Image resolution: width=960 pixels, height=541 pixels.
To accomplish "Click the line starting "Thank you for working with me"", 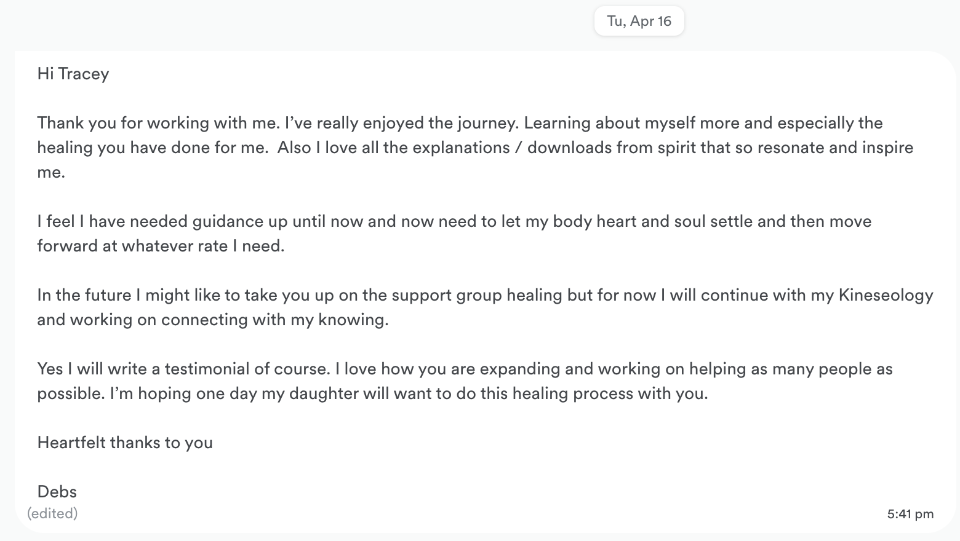I will coord(460,123).
